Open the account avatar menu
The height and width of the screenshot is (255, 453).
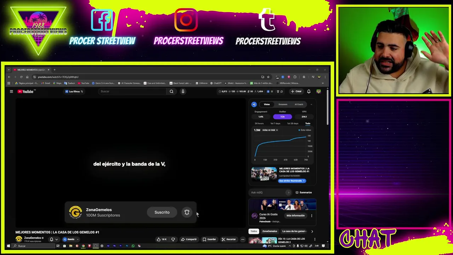tap(319, 91)
